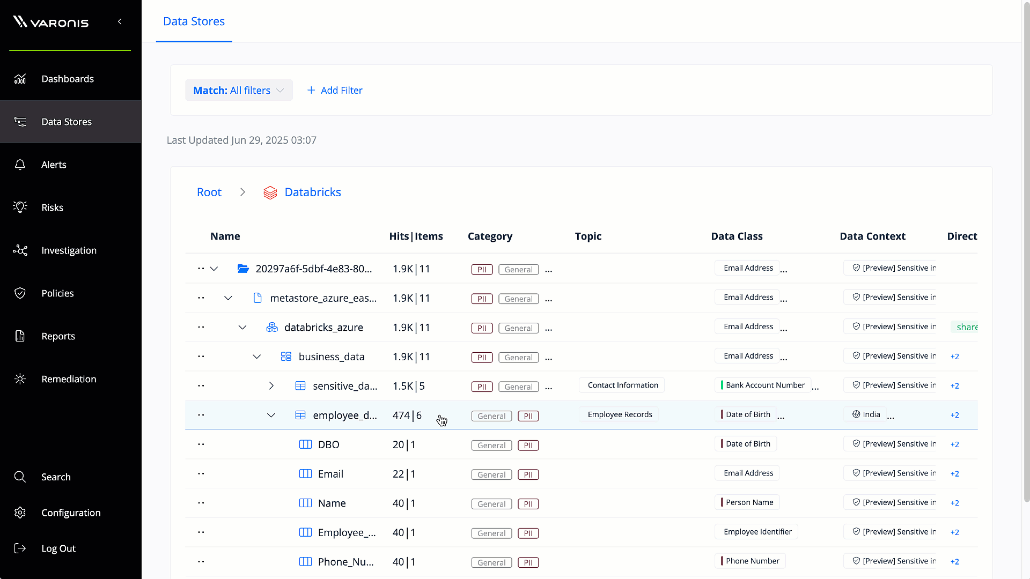
Task: Click the Email column icon
Action: pos(305,474)
